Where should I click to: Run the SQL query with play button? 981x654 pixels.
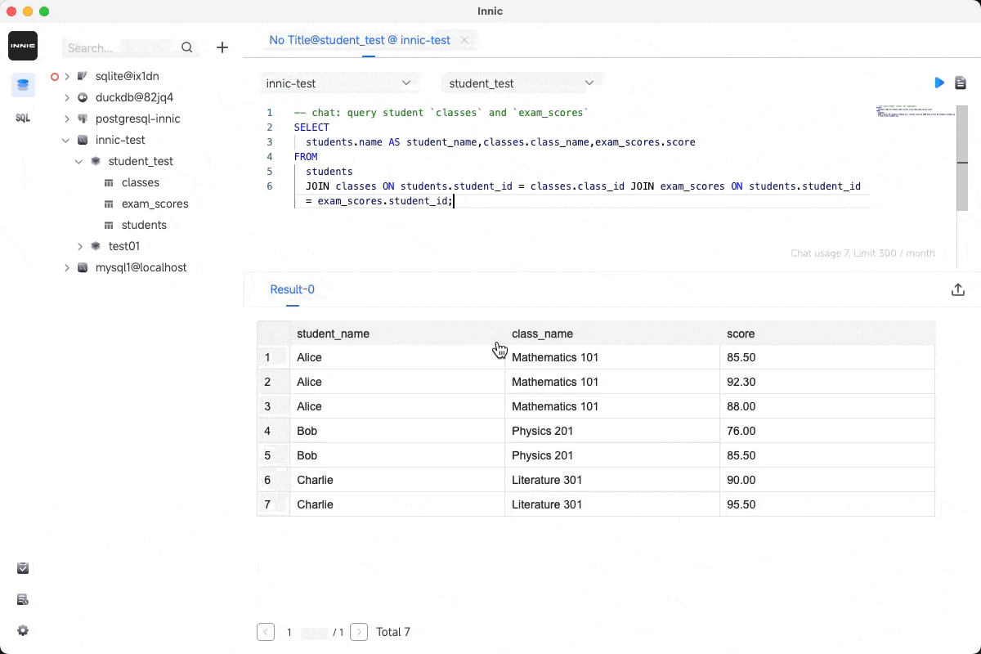(x=939, y=83)
